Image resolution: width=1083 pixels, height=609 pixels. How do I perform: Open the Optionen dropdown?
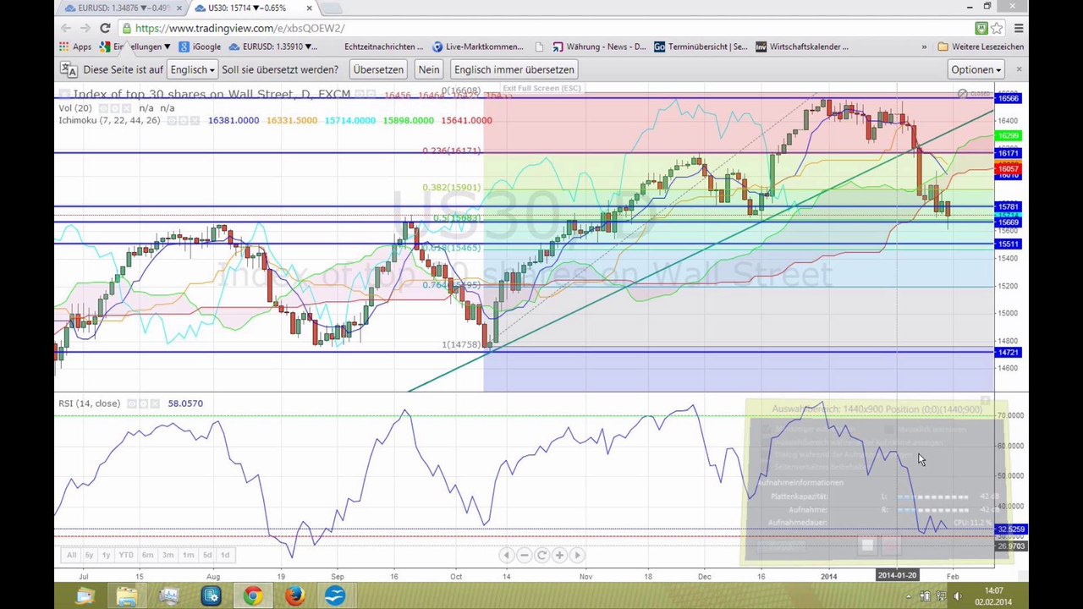(x=976, y=69)
